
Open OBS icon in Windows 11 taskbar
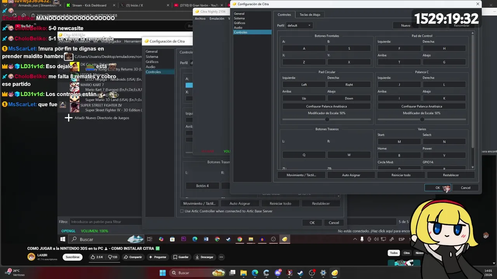pyautogui.click(x=312, y=273)
